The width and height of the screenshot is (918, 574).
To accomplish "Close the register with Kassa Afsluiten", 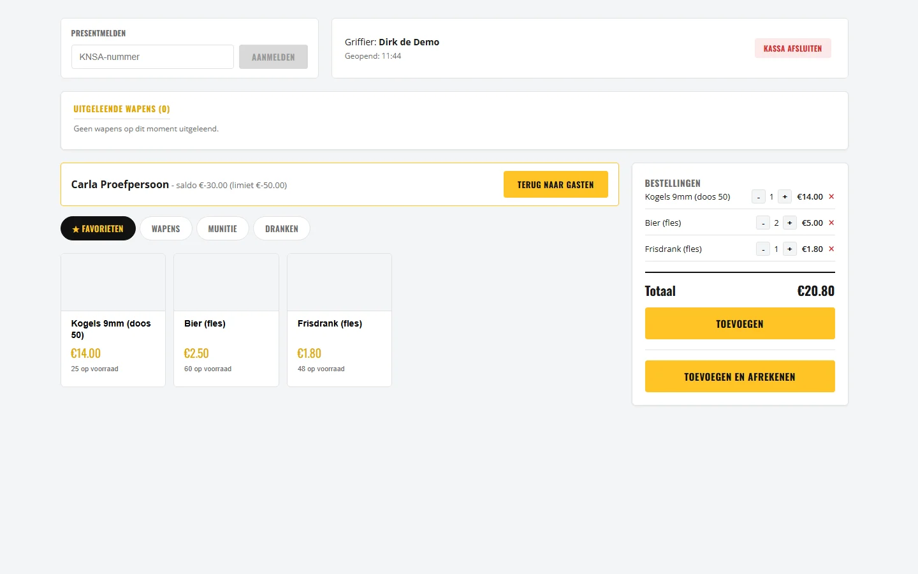I will tap(793, 48).
